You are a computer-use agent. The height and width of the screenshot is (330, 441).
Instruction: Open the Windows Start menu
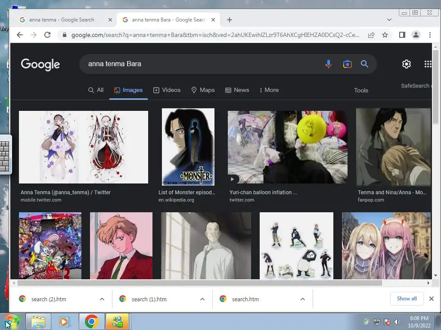pos(12,321)
